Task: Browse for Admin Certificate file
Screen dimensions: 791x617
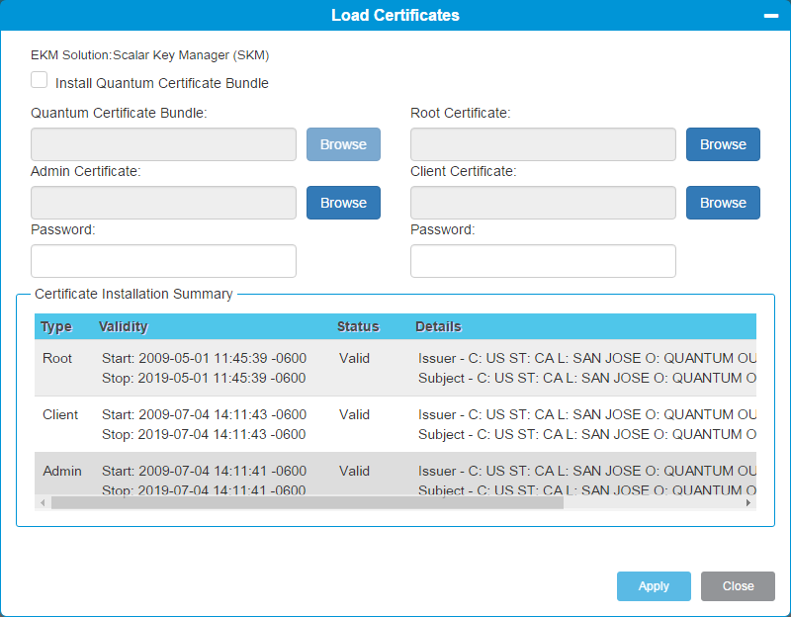Action: 343,203
